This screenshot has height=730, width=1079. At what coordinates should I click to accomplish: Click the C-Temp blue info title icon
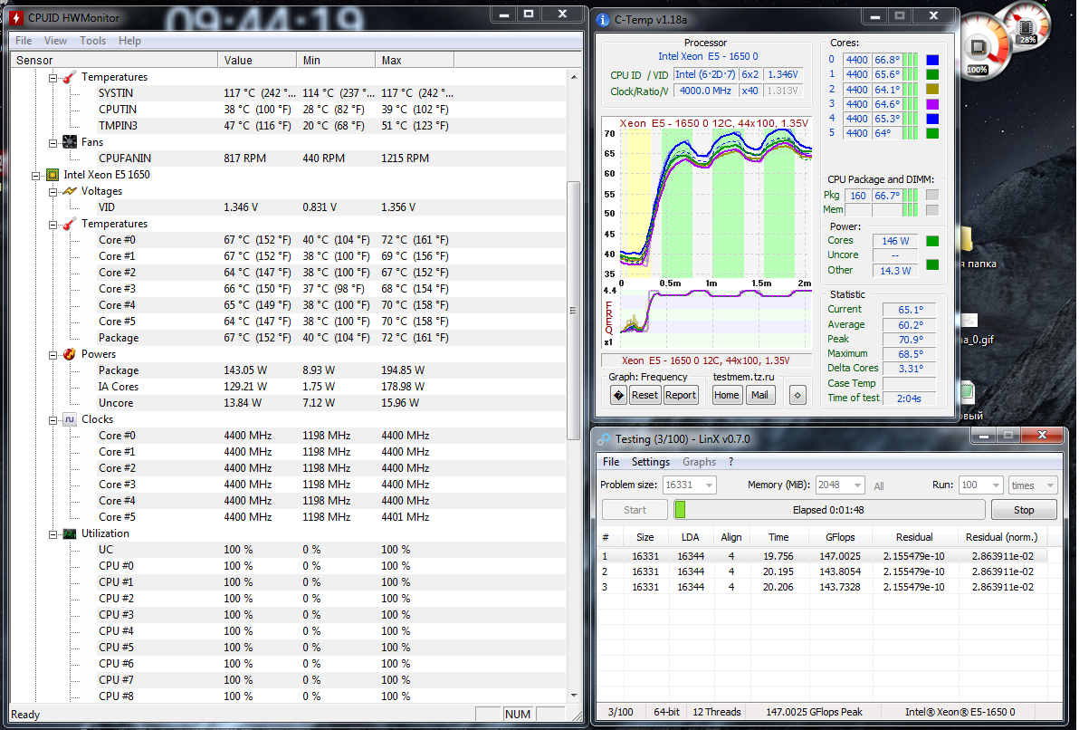click(x=603, y=20)
